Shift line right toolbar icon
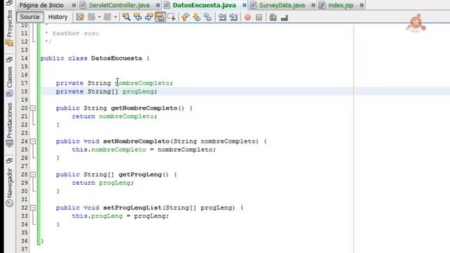The width and height of the screenshot is (450, 253). (233, 17)
